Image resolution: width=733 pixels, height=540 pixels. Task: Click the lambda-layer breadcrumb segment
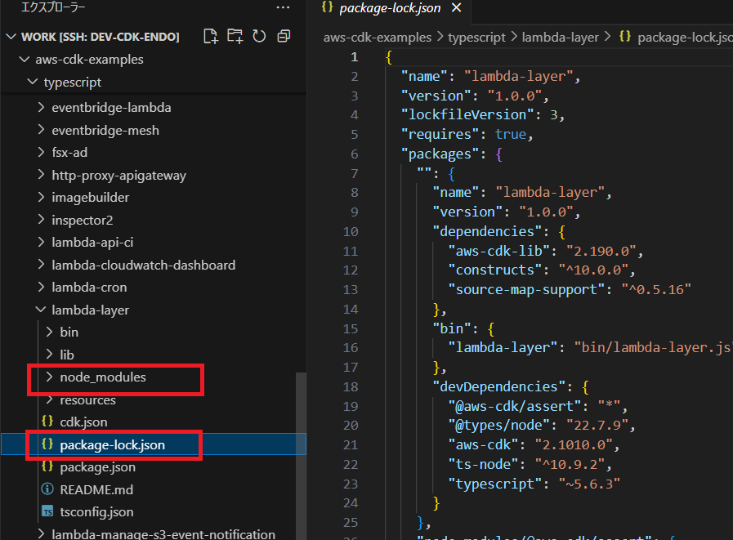pyautogui.click(x=560, y=37)
